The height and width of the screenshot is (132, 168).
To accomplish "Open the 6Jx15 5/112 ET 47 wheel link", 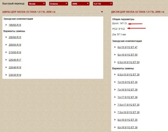I will pyautogui.click(x=127, y=47).
